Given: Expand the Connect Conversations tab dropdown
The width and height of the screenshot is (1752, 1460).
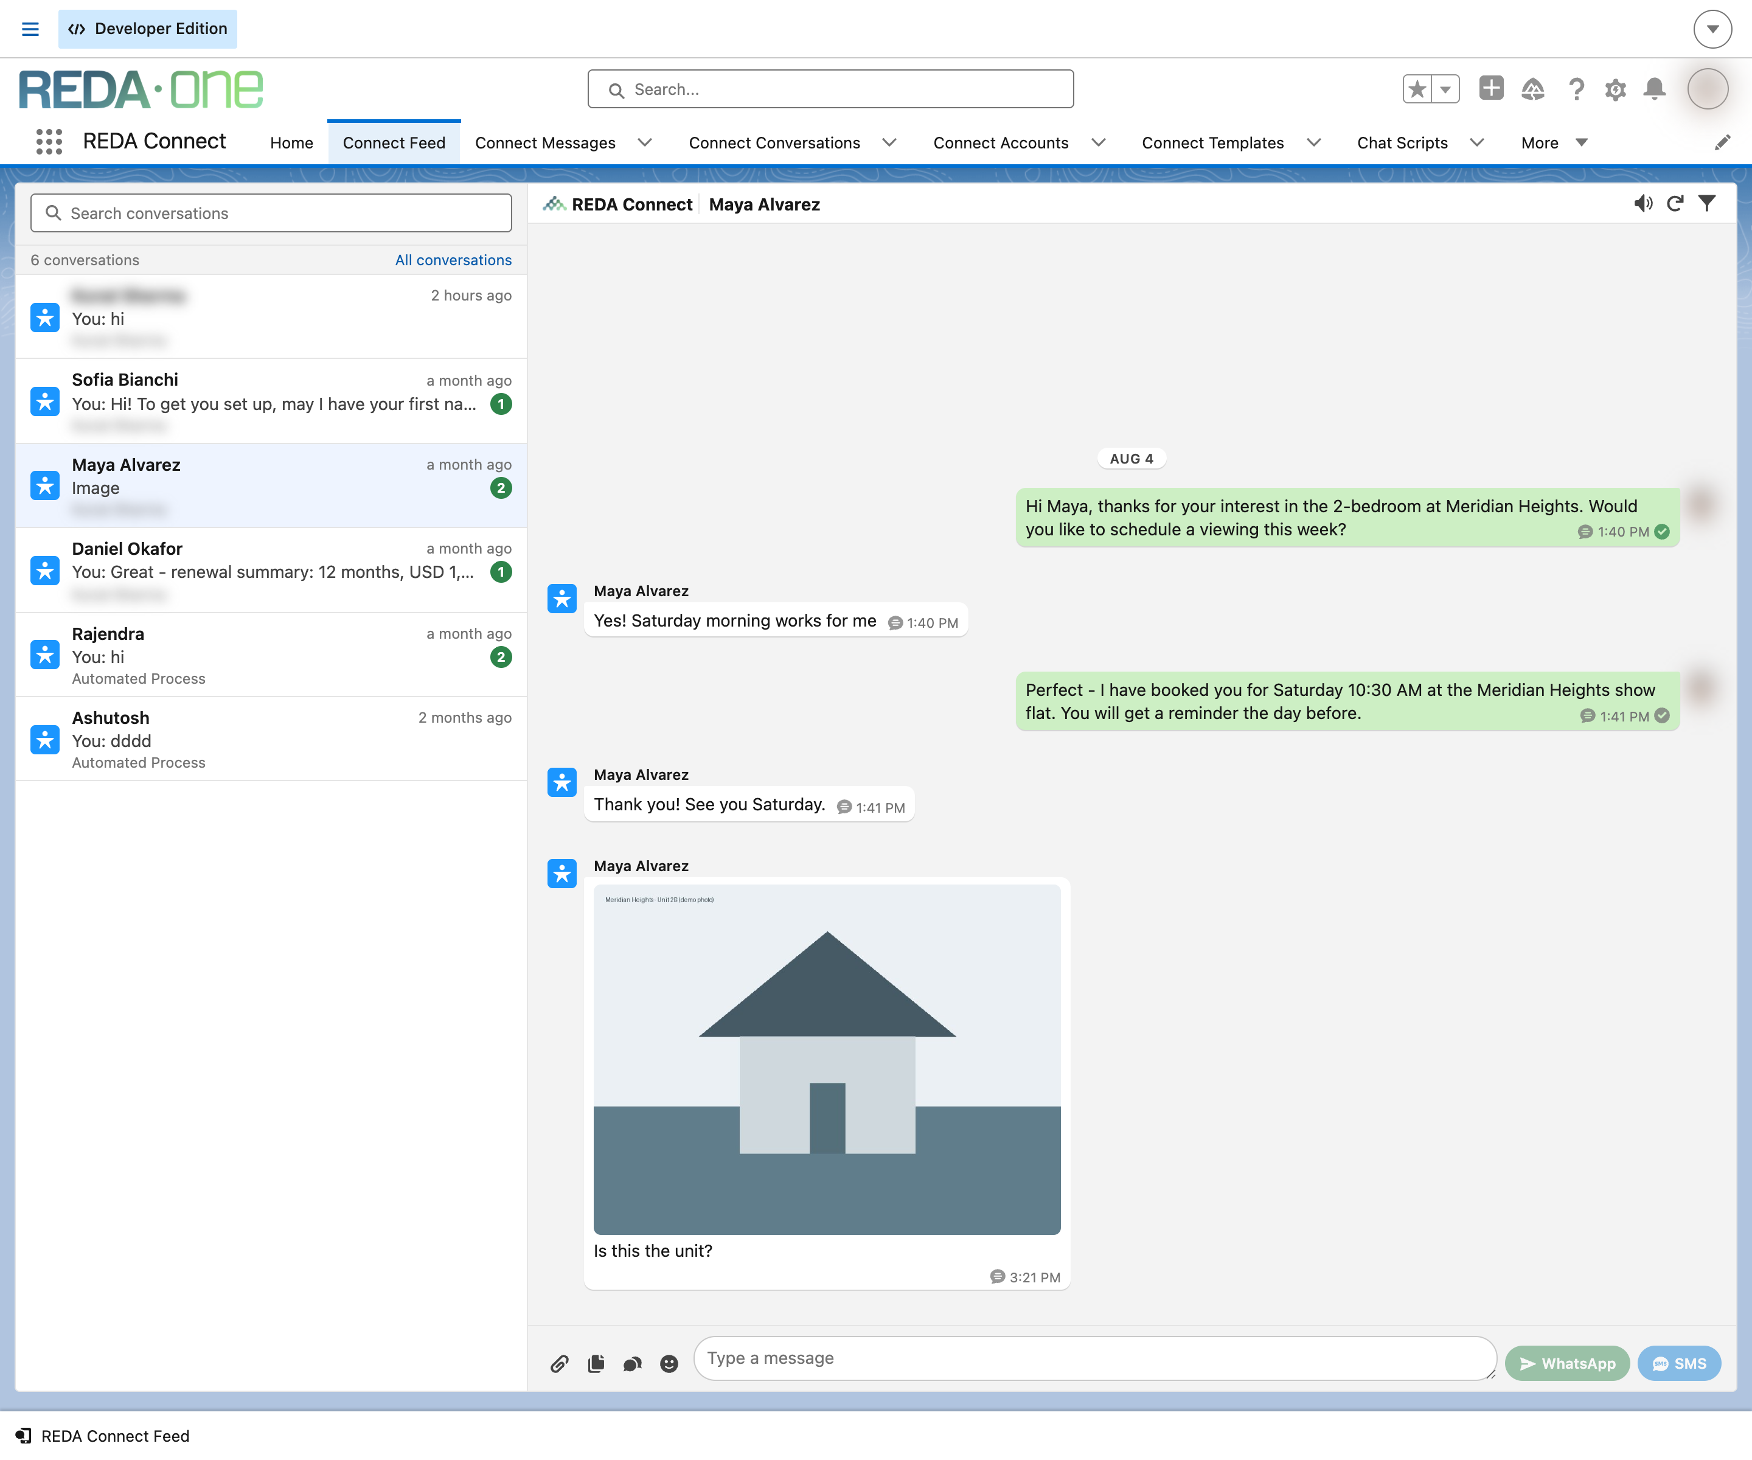Looking at the screenshot, I should (889, 143).
